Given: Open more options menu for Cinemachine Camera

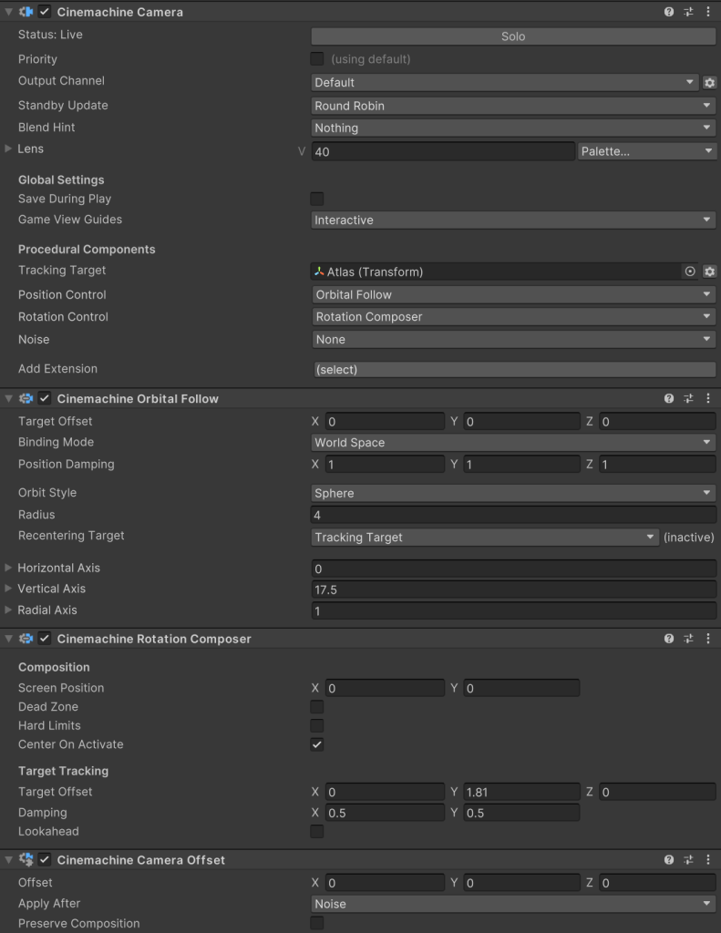Looking at the screenshot, I should tap(708, 13).
